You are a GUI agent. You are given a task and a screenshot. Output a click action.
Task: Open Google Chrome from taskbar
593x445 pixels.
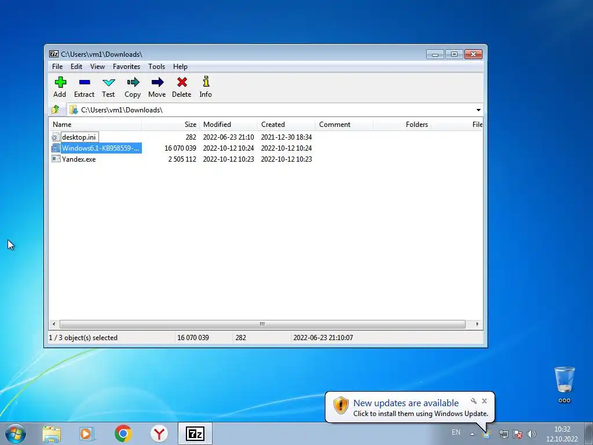coord(123,433)
